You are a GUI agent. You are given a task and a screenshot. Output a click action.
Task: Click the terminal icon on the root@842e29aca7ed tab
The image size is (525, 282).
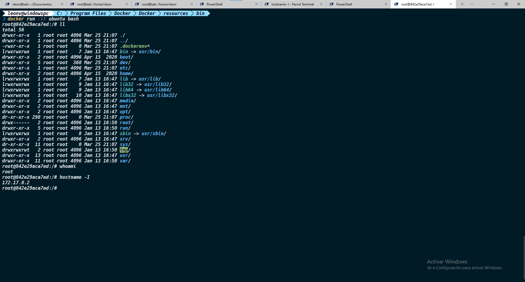pos(396,4)
